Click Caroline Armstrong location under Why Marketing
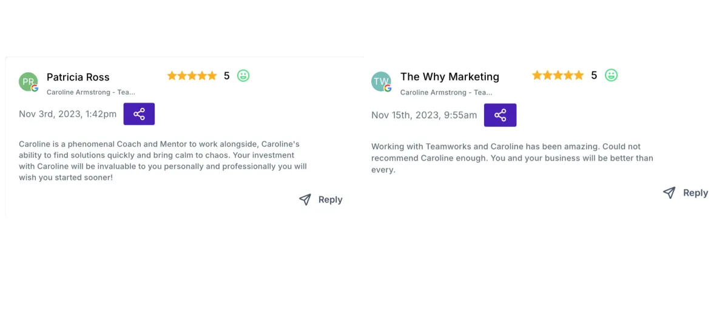 (x=447, y=93)
